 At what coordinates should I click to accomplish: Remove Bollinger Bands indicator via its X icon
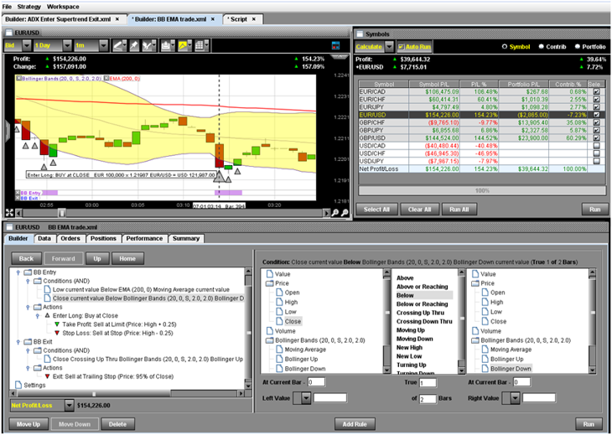tap(16, 77)
